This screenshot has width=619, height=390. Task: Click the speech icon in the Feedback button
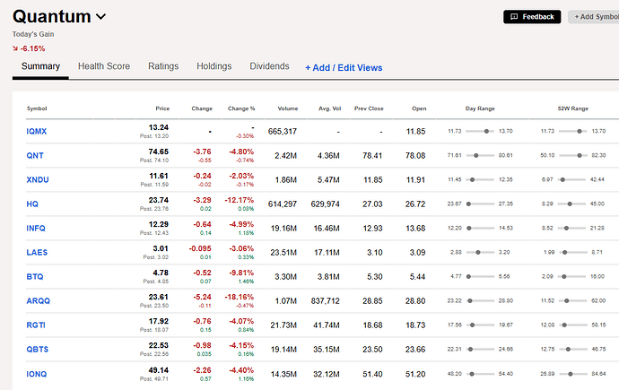514,16
